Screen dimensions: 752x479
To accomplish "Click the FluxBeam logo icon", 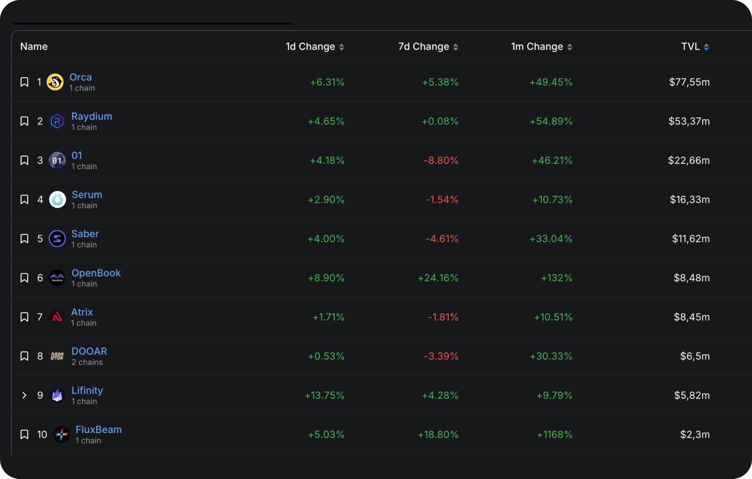I will tap(61, 435).
